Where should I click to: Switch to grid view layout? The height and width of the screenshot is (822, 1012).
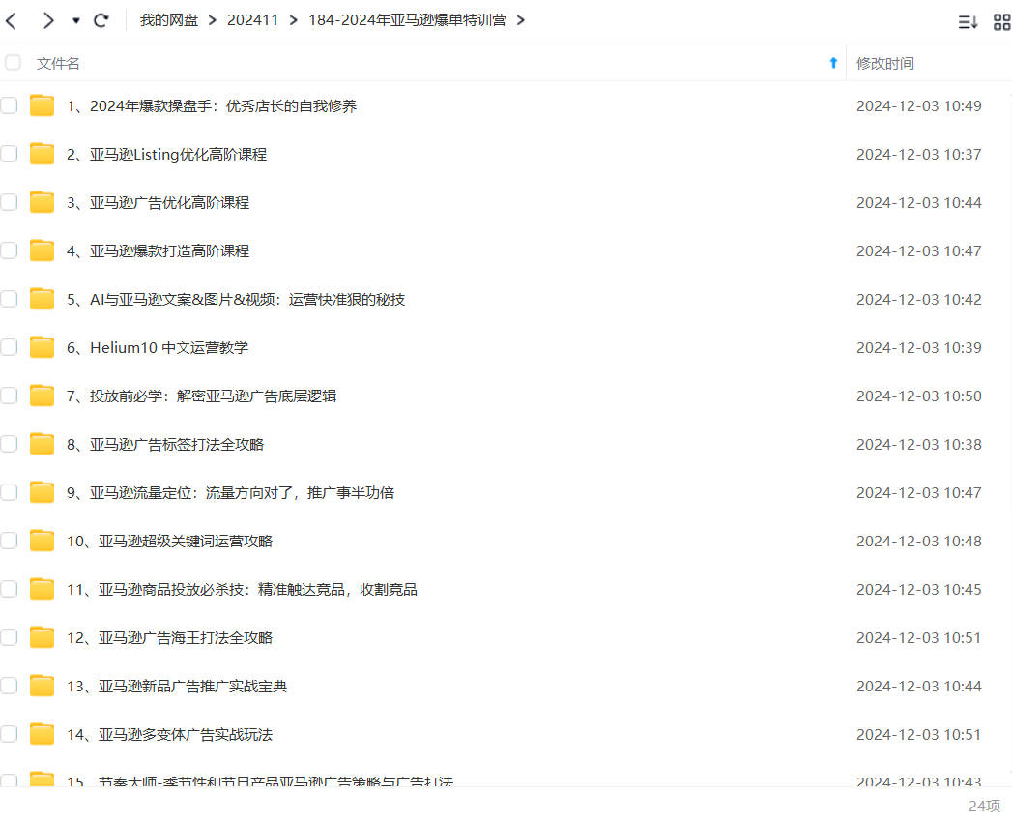(x=1002, y=22)
